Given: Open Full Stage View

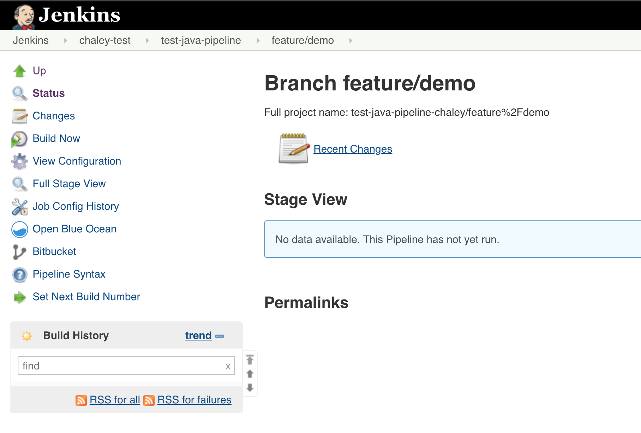Looking at the screenshot, I should 69,184.
